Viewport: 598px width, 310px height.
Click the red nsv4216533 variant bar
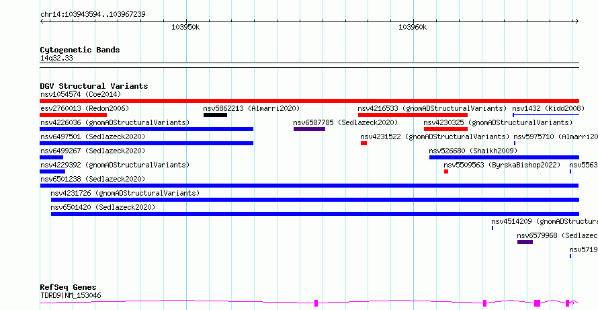click(413, 115)
